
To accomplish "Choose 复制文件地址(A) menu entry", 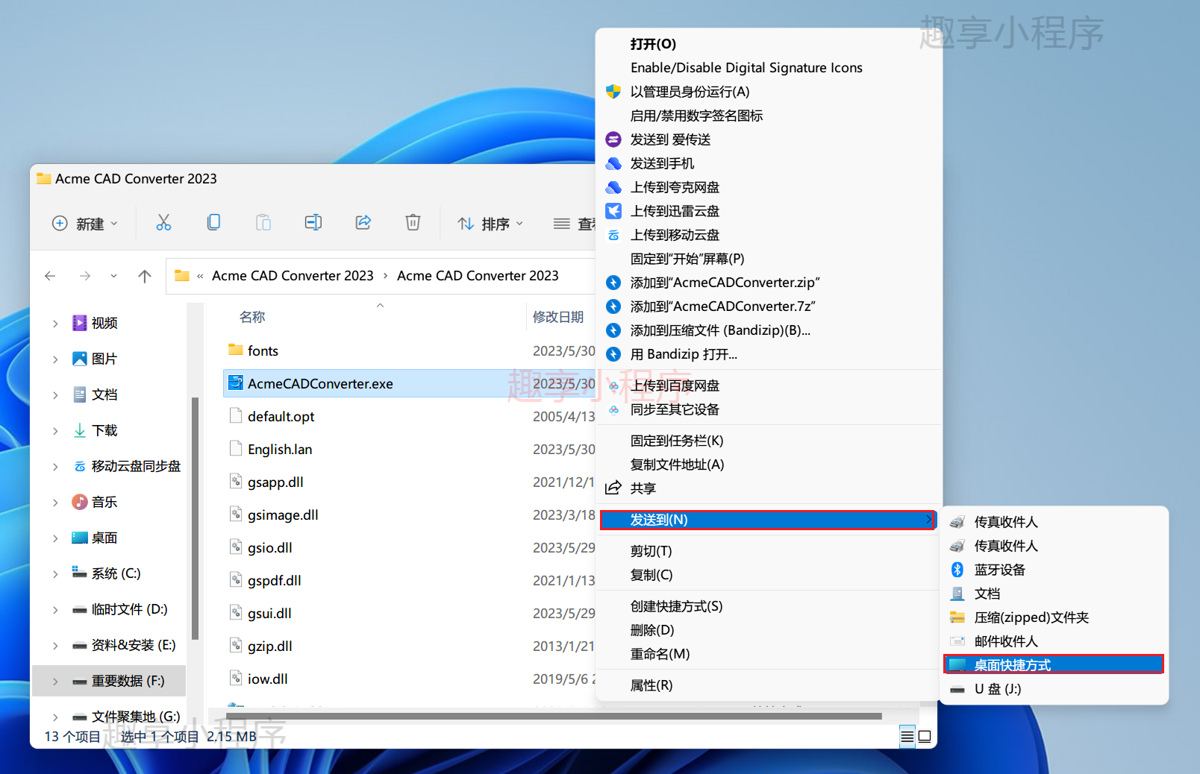I will (769, 465).
